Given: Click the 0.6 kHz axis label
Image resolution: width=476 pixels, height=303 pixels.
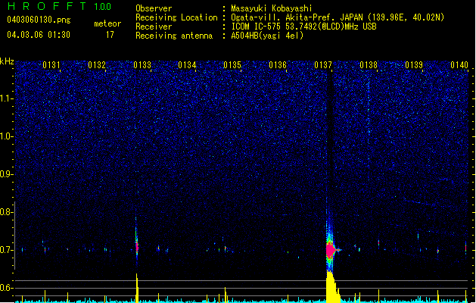Looking at the screenshot, I should [x=7, y=288].
